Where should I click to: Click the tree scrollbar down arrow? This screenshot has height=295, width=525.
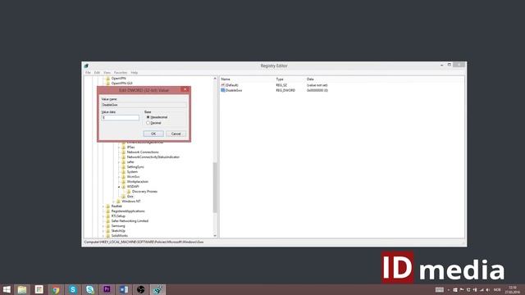[215, 236]
